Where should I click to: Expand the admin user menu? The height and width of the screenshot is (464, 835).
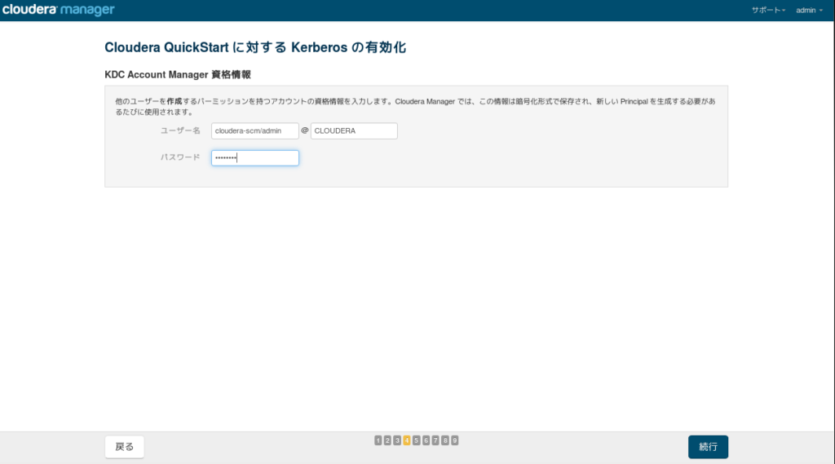point(809,10)
